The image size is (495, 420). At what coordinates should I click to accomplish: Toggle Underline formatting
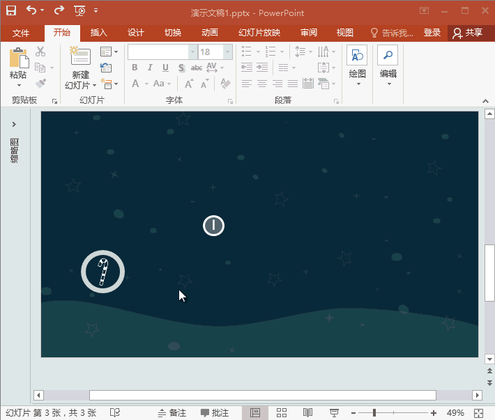point(165,68)
